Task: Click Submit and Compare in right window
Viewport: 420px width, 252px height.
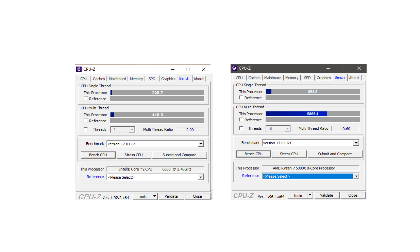Action: [x=335, y=154]
